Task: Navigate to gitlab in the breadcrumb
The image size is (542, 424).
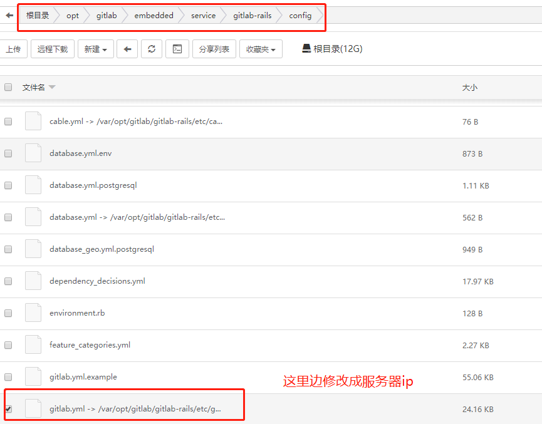Action: [107, 16]
